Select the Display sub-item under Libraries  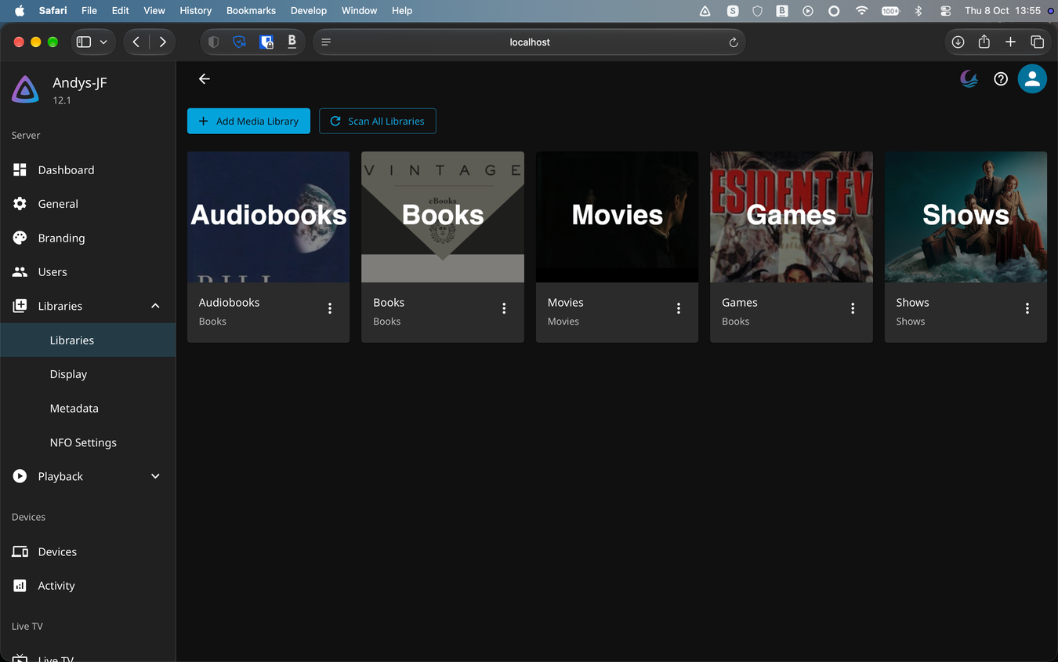88,374
